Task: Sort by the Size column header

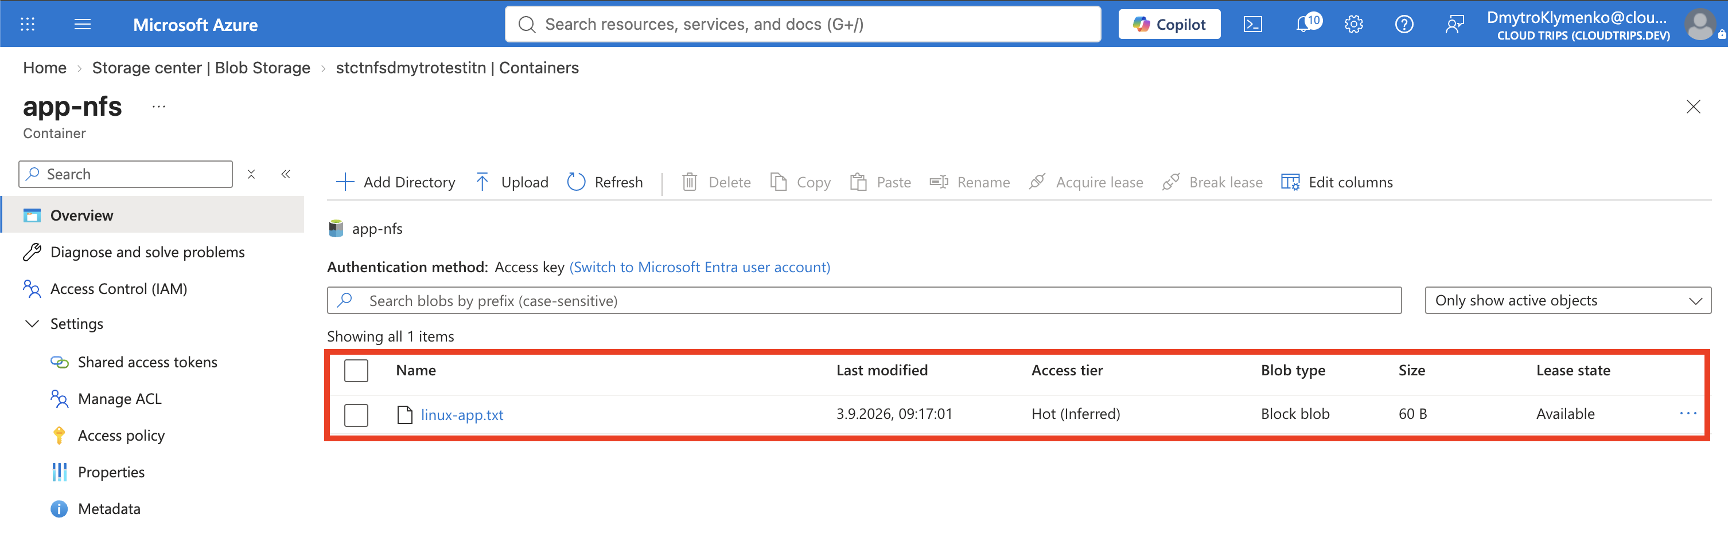Action: [1411, 371]
